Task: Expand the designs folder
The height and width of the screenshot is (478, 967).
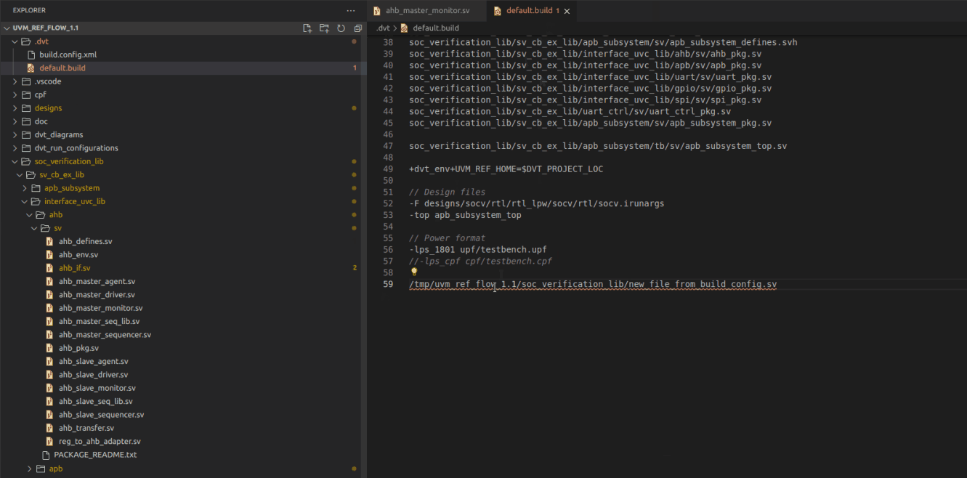Action: (x=15, y=108)
